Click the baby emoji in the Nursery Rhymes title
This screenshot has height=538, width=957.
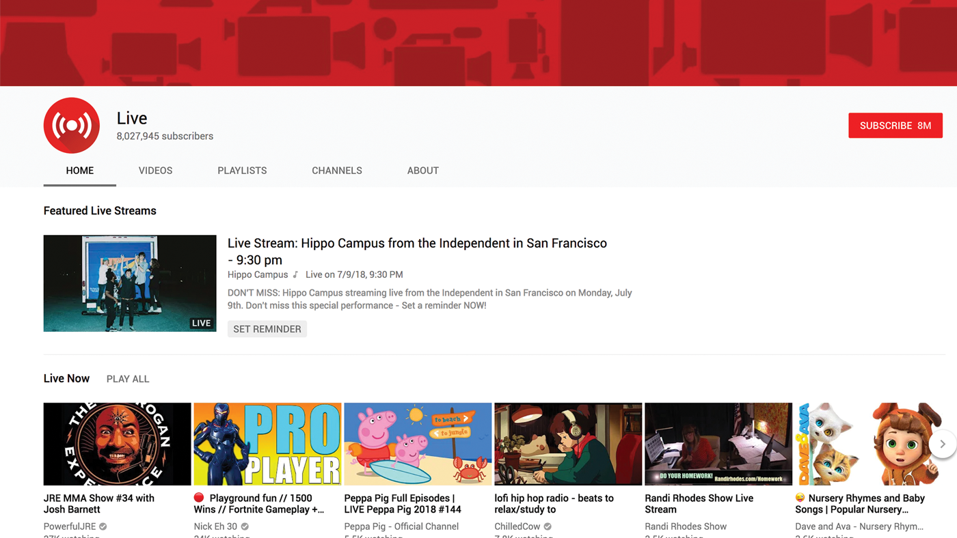(x=799, y=497)
